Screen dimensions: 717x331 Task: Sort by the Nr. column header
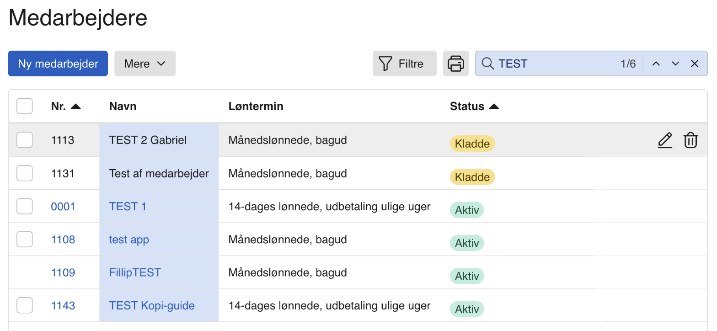[x=66, y=107]
